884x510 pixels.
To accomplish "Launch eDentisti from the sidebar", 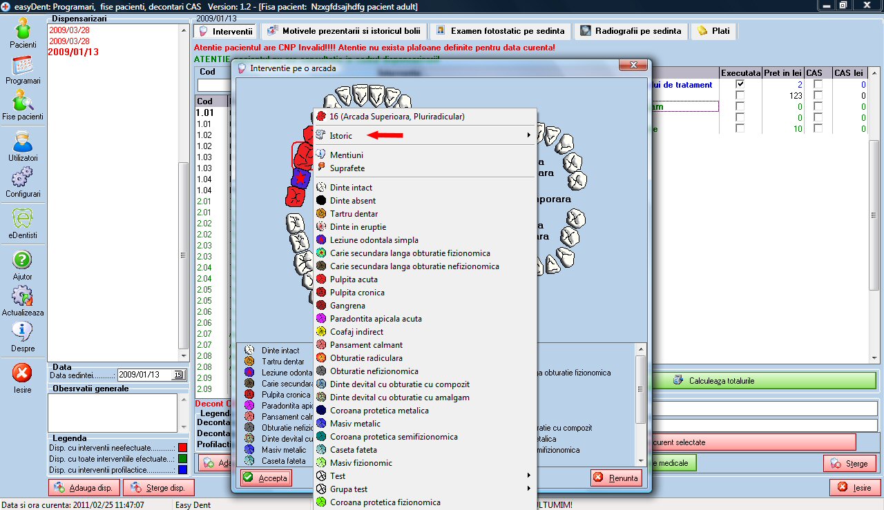I will coord(23,221).
